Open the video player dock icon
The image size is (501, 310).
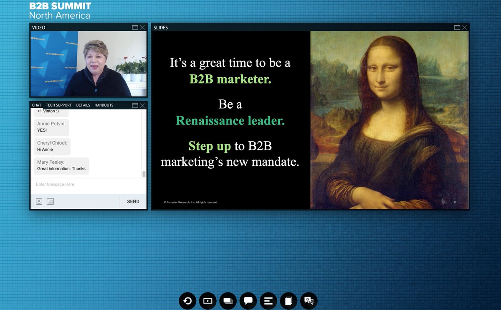tap(208, 301)
